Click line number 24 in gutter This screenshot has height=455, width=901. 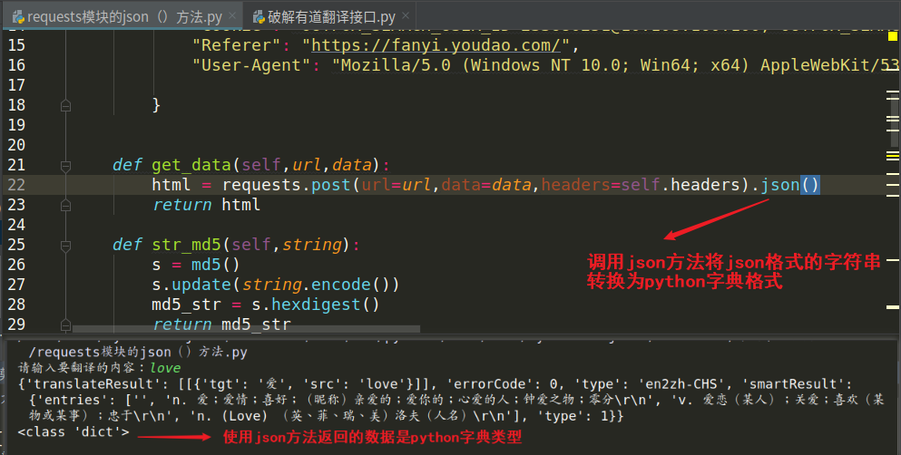(x=16, y=225)
